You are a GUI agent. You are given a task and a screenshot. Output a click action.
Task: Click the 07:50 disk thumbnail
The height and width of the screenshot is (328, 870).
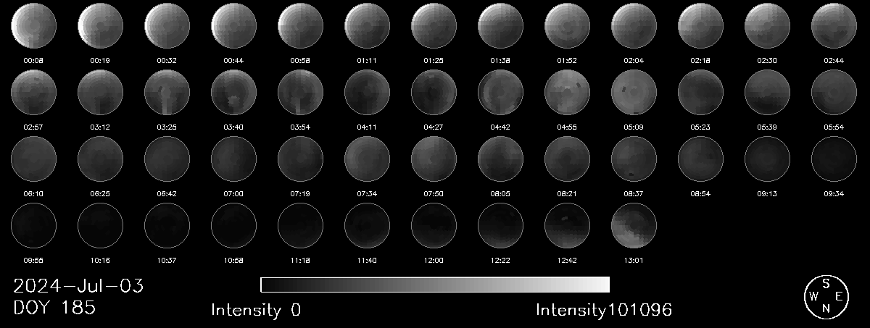pyautogui.click(x=434, y=159)
